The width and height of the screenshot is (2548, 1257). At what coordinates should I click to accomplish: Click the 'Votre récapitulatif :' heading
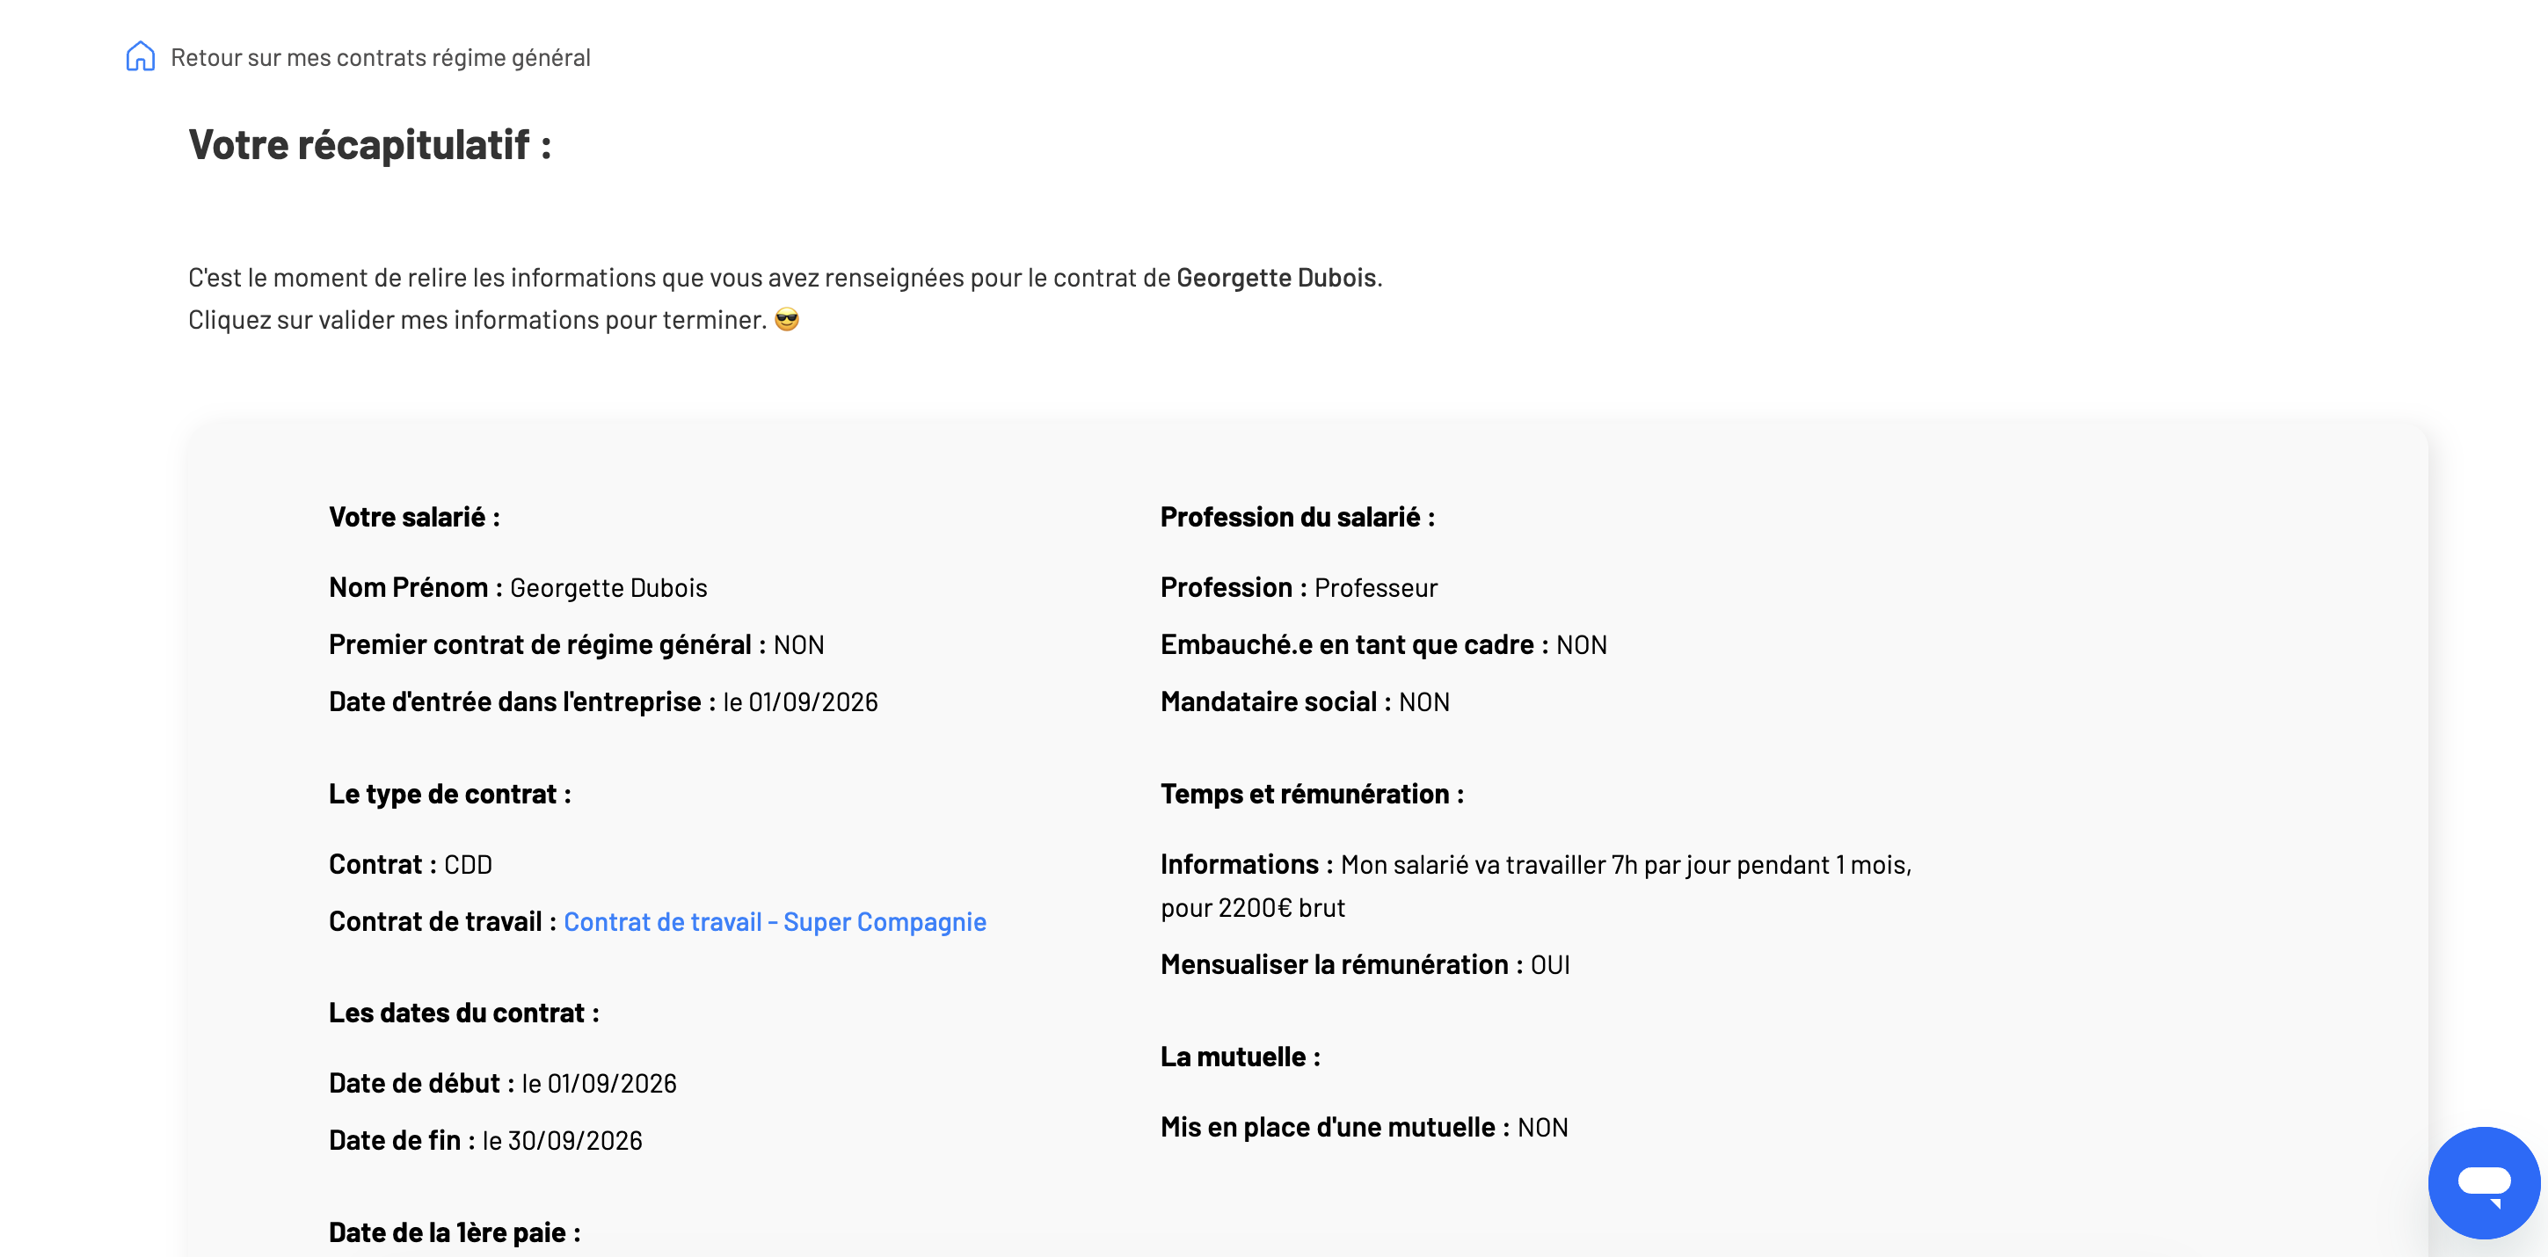click(370, 145)
